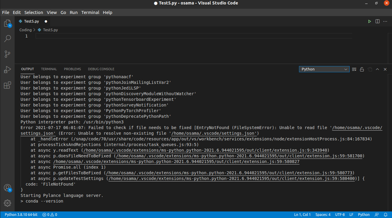Open the Accounts icon in activity bar

pos(7,188)
